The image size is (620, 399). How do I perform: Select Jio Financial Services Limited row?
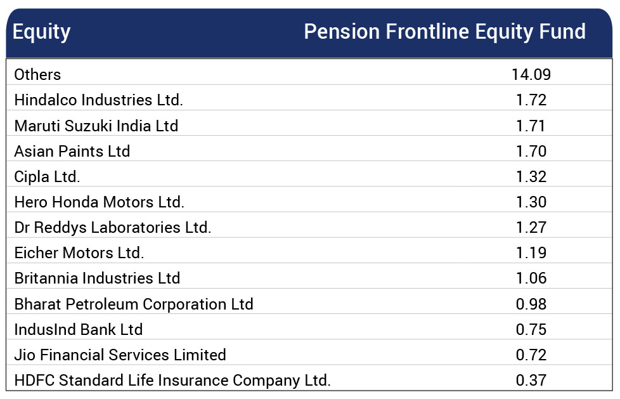coord(309,352)
